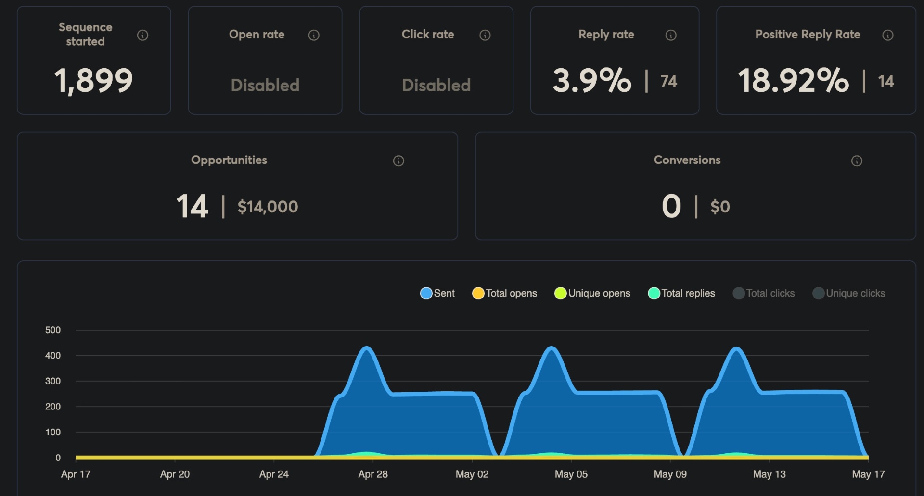Click the Apr 28 date label on chart
This screenshot has width=924, height=496.
click(x=373, y=474)
